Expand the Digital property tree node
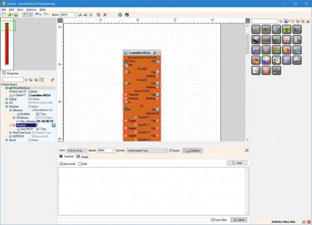 [6, 99]
